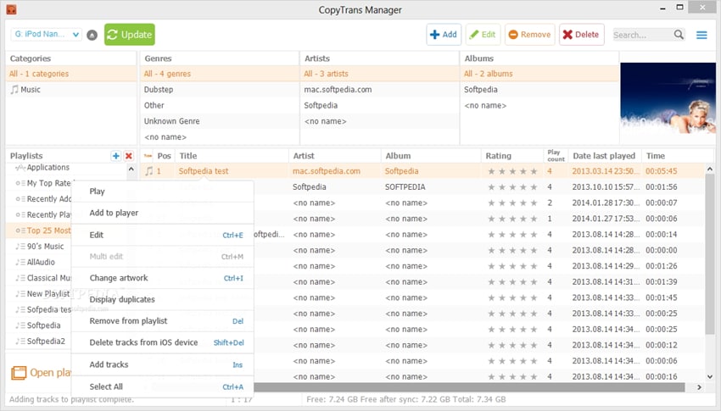The image size is (721, 411).
Task: Click the album artwork thumbnail
Action: pyautogui.click(x=668, y=97)
